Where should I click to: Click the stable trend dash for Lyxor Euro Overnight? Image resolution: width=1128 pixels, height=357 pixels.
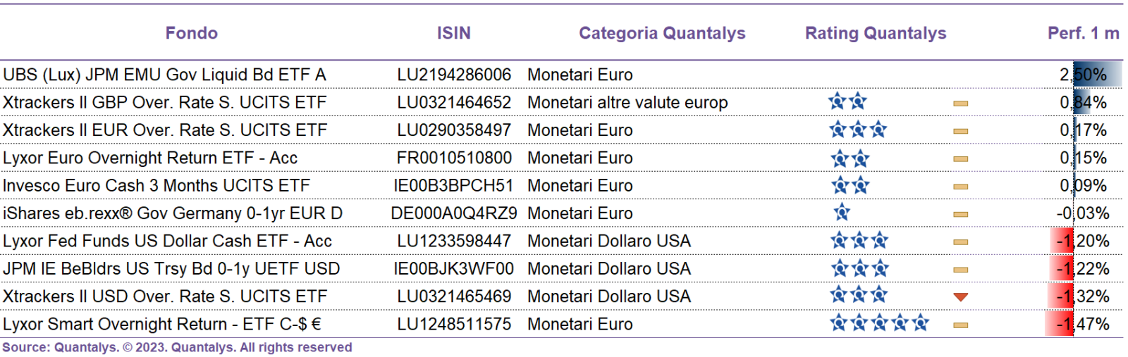(x=960, y=158)
